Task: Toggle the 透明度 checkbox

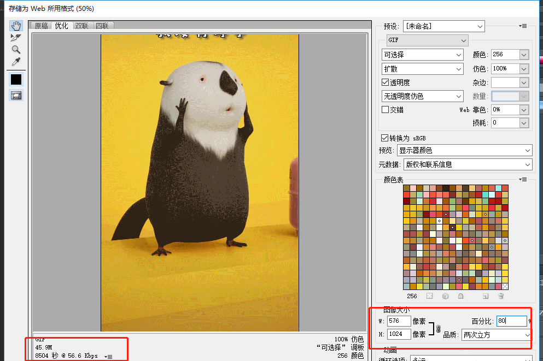Action: 385,82
